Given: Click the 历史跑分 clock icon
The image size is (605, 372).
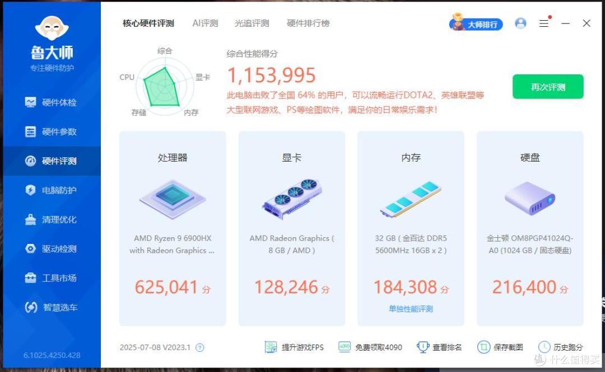Looking at the screenshot, I should [x=544, y=347].
